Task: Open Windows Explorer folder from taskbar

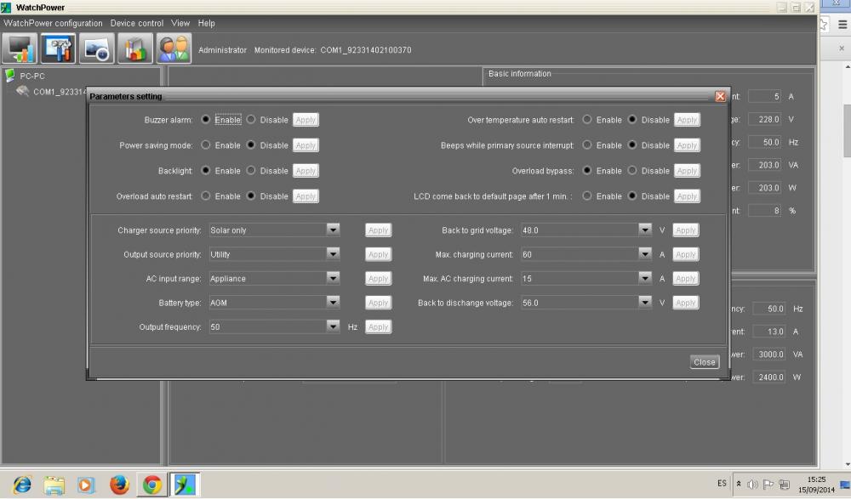Action: tap(54, 485)
